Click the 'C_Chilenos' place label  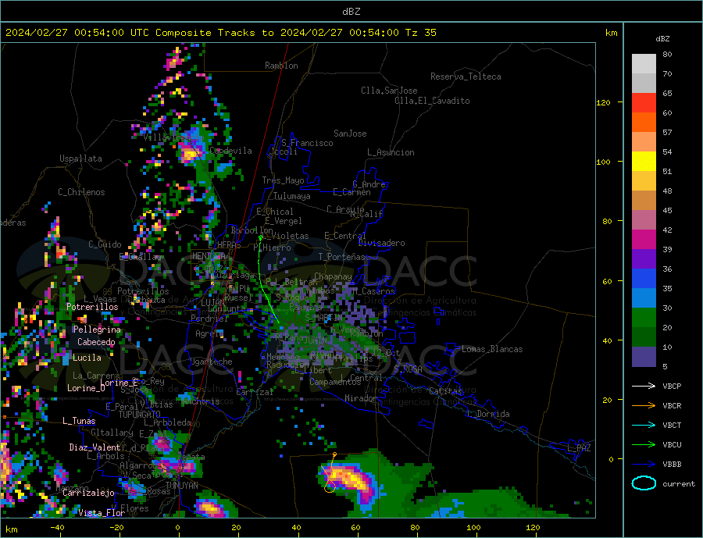point(81,192)
